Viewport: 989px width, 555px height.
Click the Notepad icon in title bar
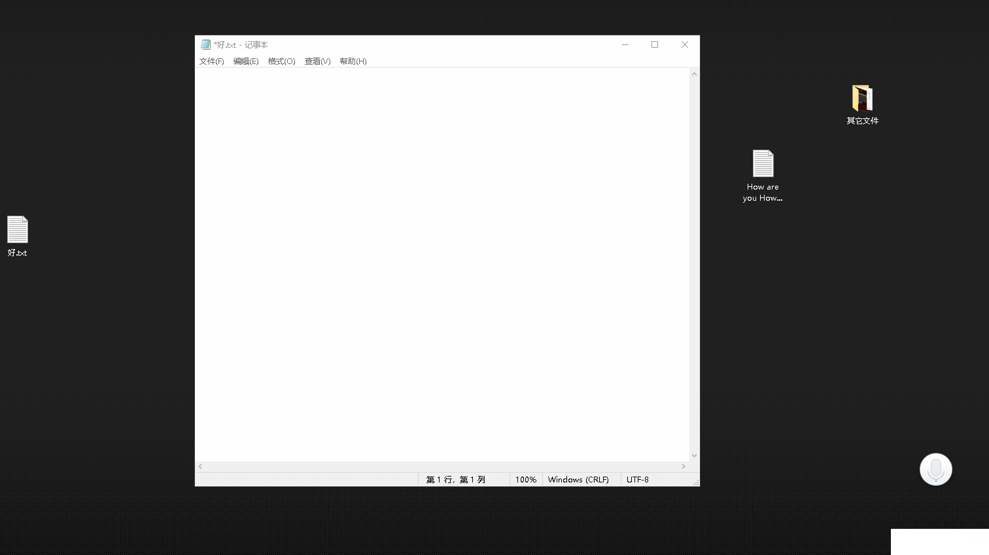coord(205,44)
